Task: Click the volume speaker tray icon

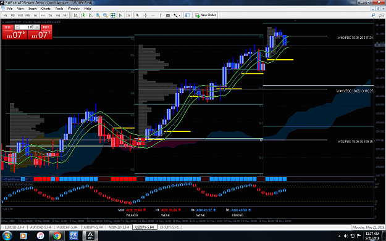Action: click(346, 236)
